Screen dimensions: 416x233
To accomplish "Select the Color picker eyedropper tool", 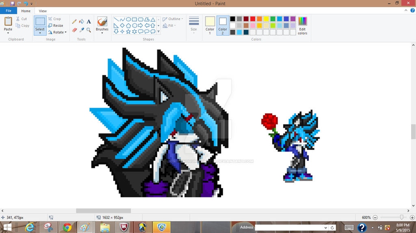I will point(82,30).
